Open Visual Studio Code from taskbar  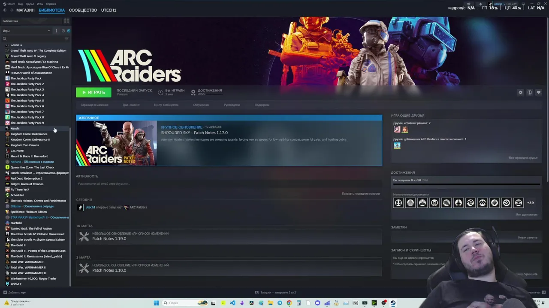[232, 303]
